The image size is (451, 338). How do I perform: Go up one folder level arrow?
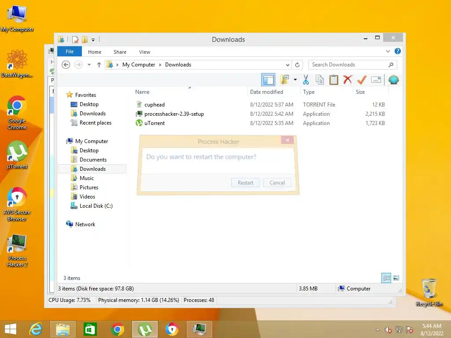coord(99,65)
